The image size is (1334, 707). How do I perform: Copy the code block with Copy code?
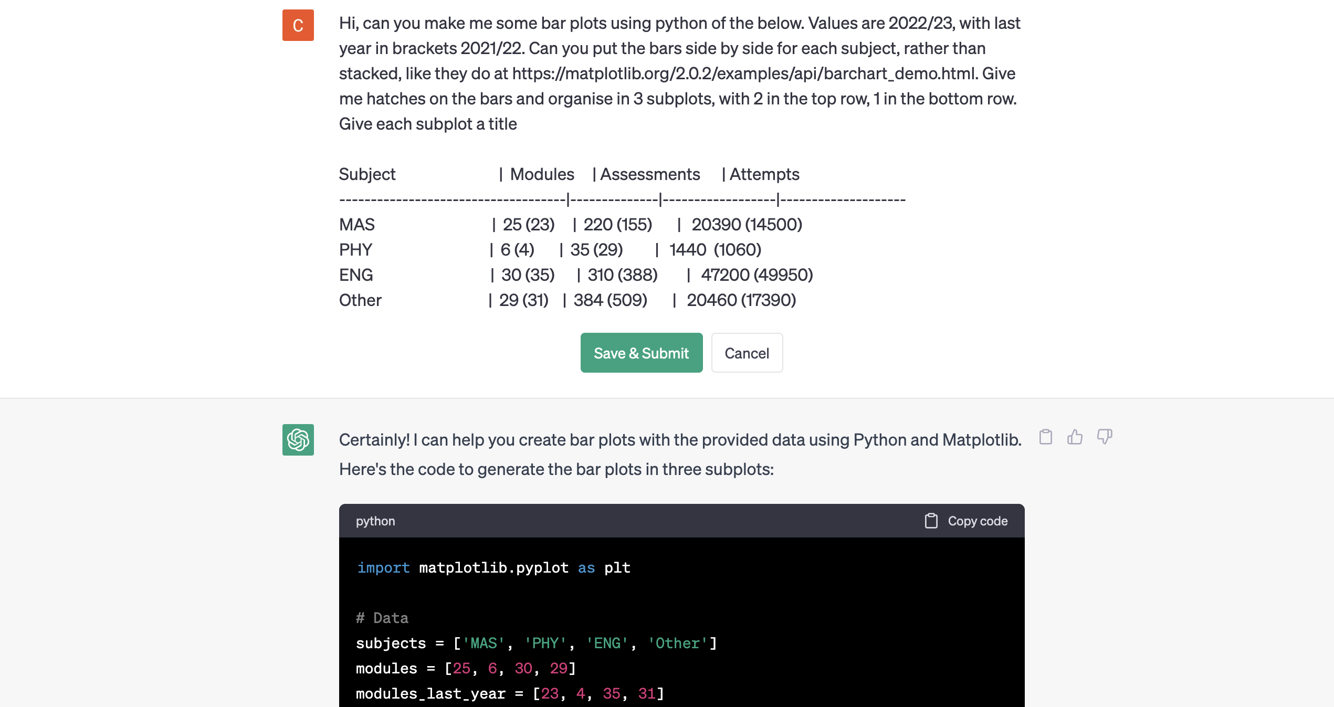[x=965, y=521]
